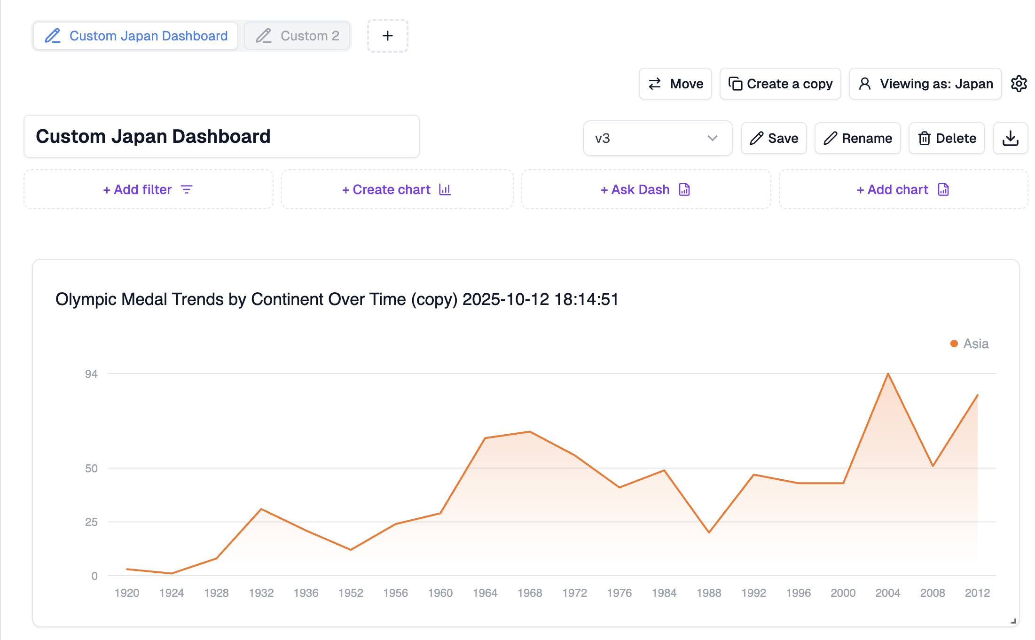Toggle the Asia legend series
Viewport: 1035px width, 640px height.
point(975,343)
